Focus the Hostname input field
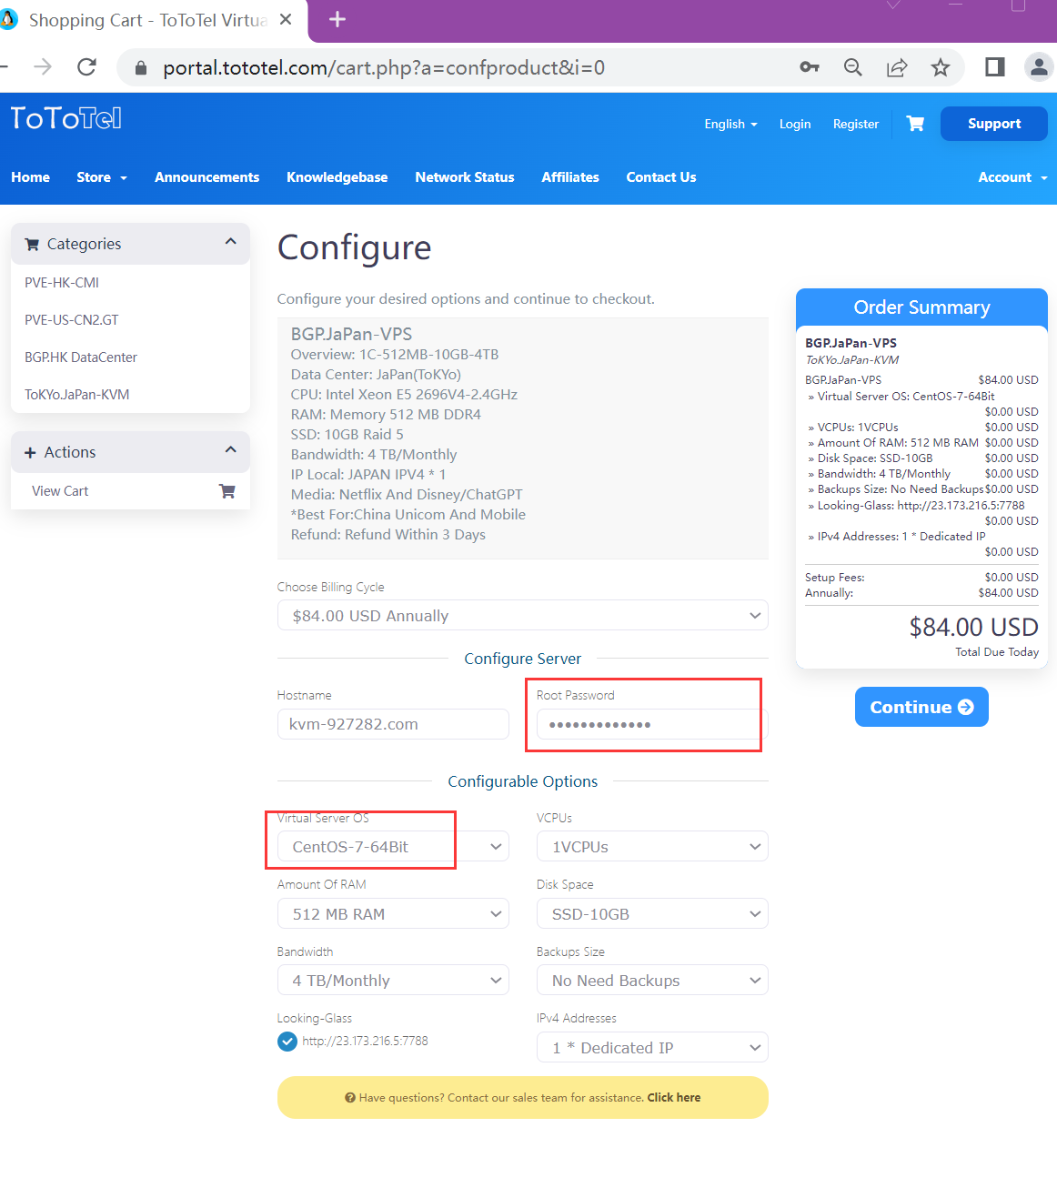 click(393, 724)
